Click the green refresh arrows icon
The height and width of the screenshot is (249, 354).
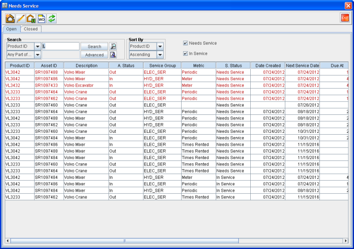click(52, 18)
